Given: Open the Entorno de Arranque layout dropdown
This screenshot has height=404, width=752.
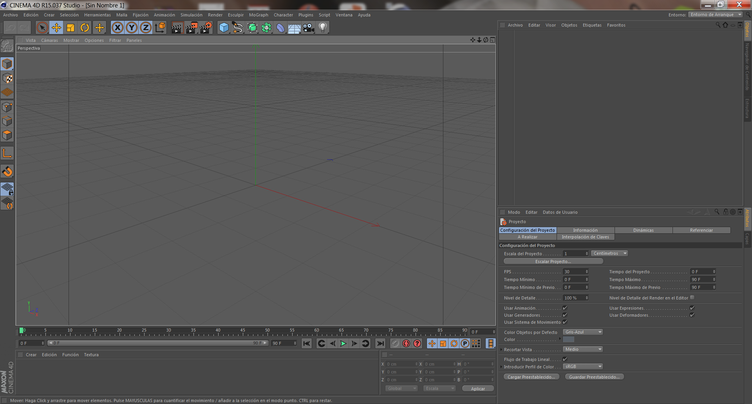Looking at the screenshot, I should pyautogui.click(x=715, y=14).
